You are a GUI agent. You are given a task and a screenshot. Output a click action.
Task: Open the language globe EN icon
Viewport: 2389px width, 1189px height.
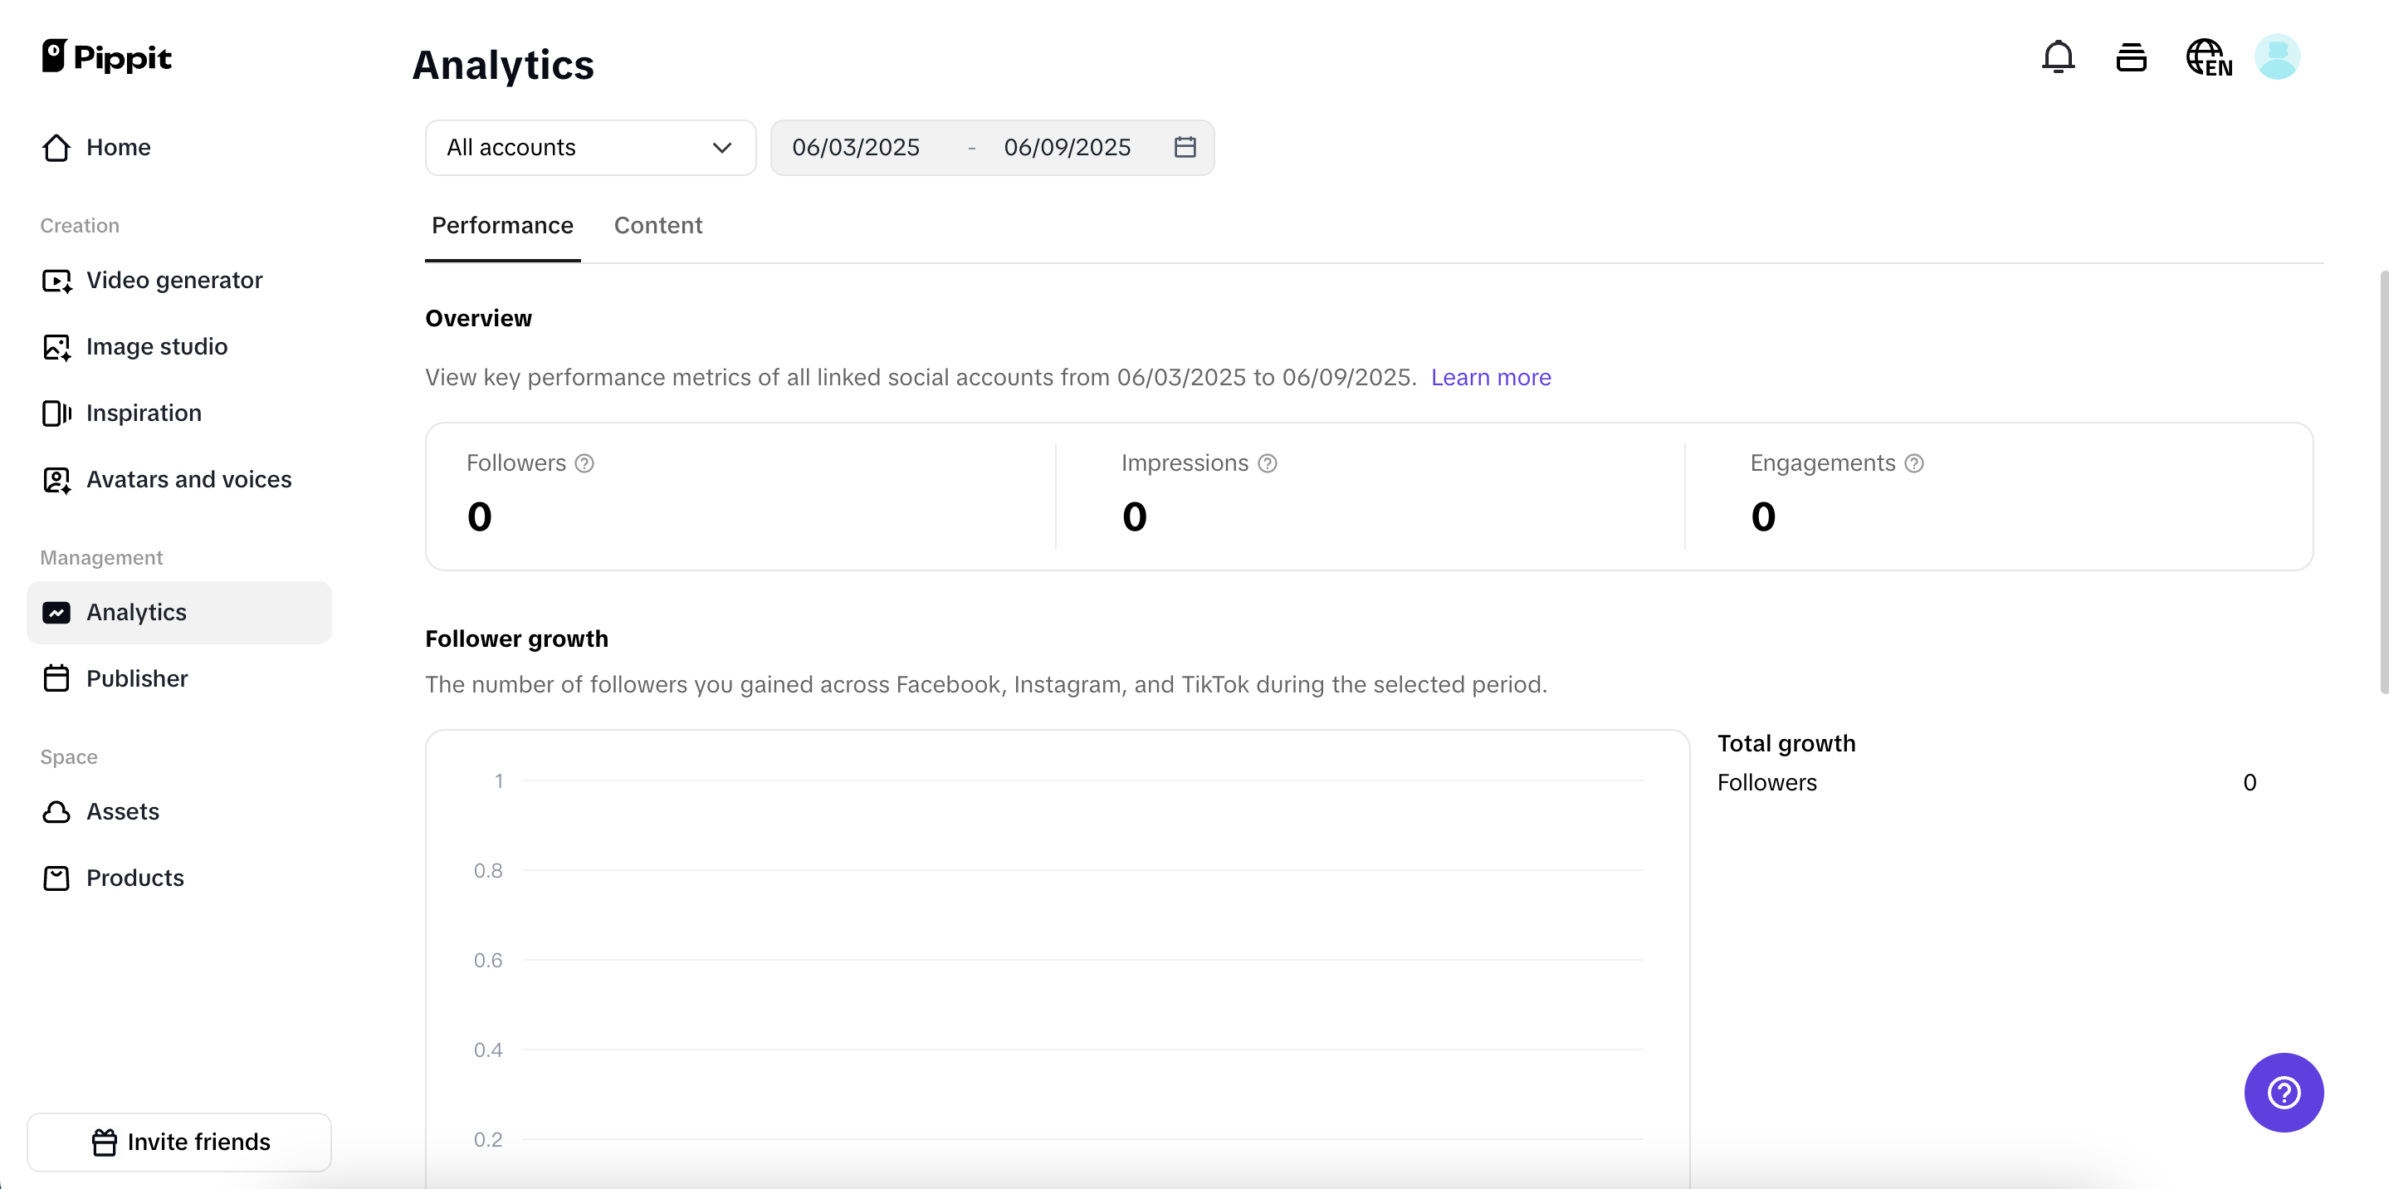coord(2208,57)
